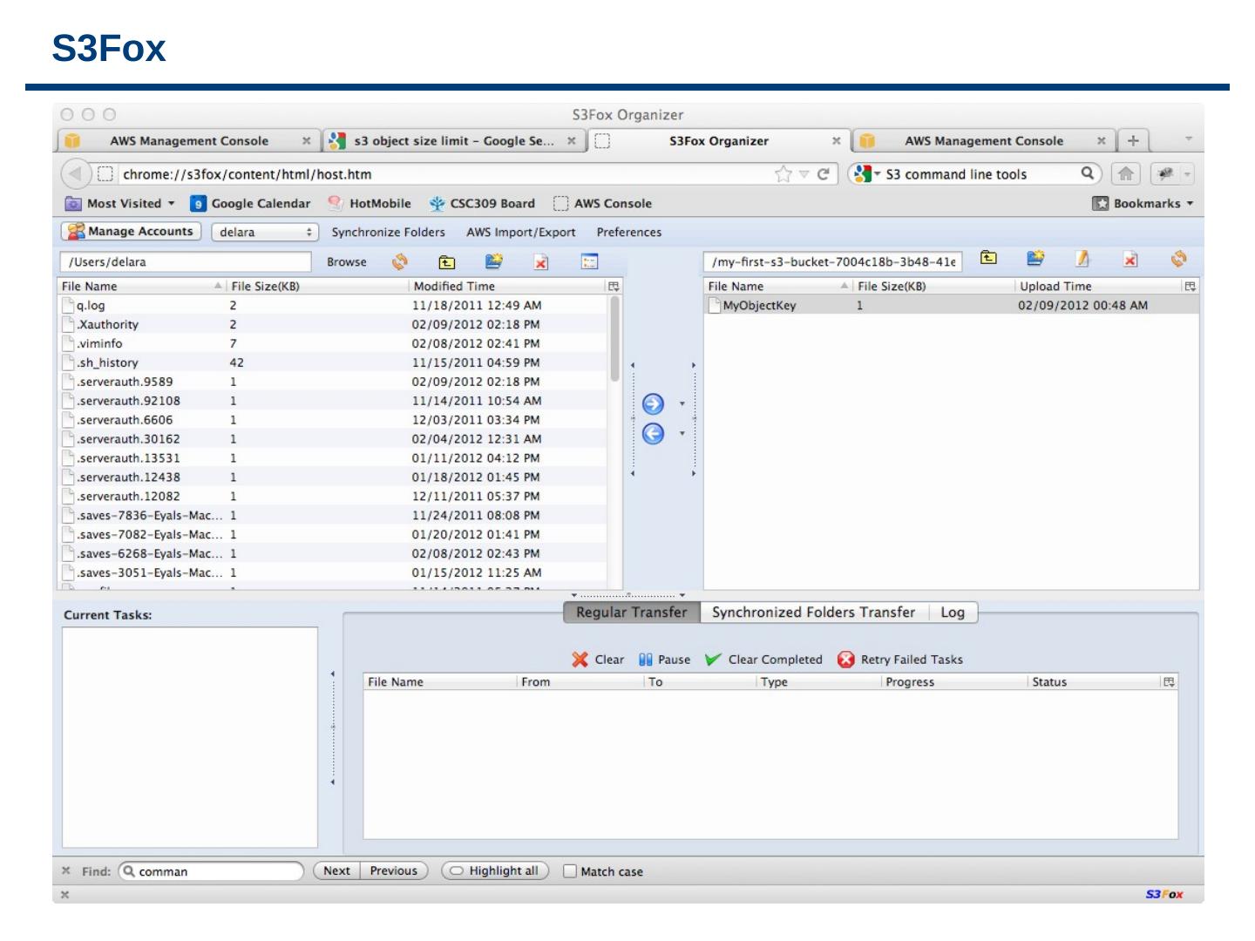This screenshot has height=941, width=1255.
Task: Click the download arrow to transfer files from S3
Action: tap(653, 434)
